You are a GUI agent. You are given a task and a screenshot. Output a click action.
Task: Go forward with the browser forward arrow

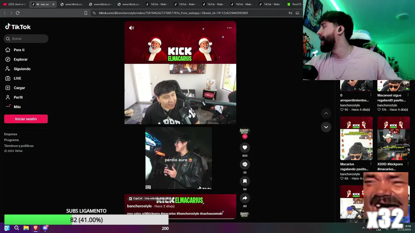click(x=11, y=13)
